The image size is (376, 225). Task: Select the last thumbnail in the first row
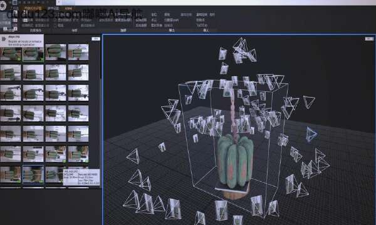pyautogui.click(x=78, y=52)
